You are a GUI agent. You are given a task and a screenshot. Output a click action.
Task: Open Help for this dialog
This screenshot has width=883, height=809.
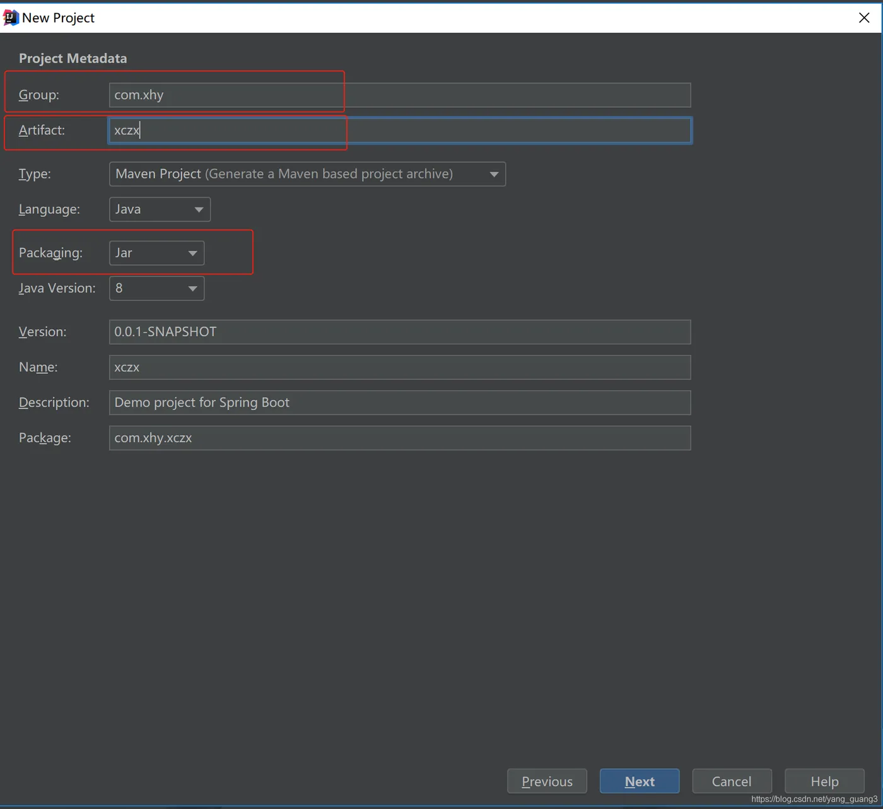(x=824, y=781)
